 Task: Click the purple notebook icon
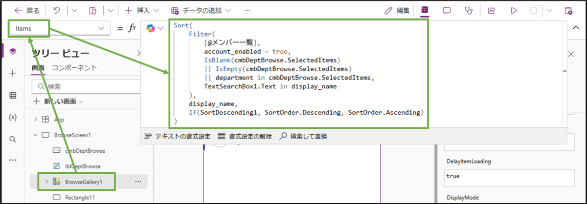[x=425, y=10]
